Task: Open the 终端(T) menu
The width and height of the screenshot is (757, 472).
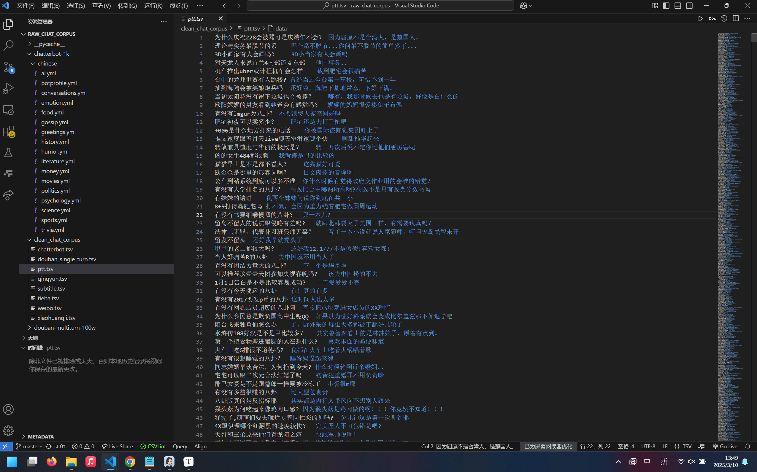Action: point(179,6)
